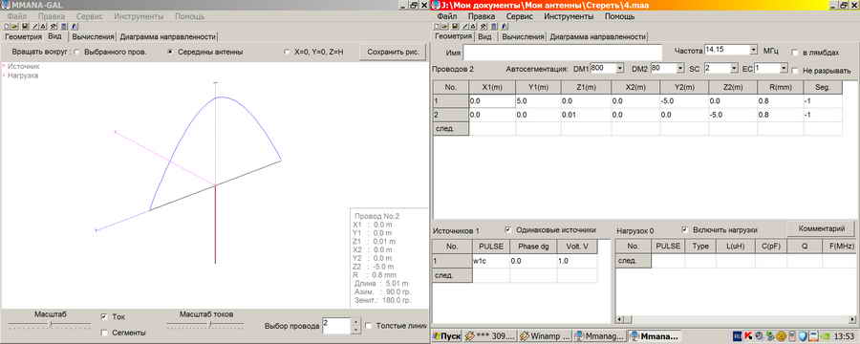Click the rightmost toolbar icon in the right window
This screenshot has height=344, width=860.
tap(503, 27)
